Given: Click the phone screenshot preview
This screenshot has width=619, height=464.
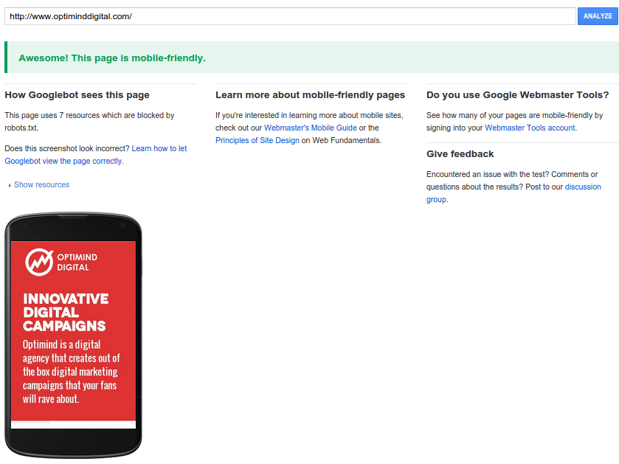Looking at the screenshot, I should tap(74, 335).
